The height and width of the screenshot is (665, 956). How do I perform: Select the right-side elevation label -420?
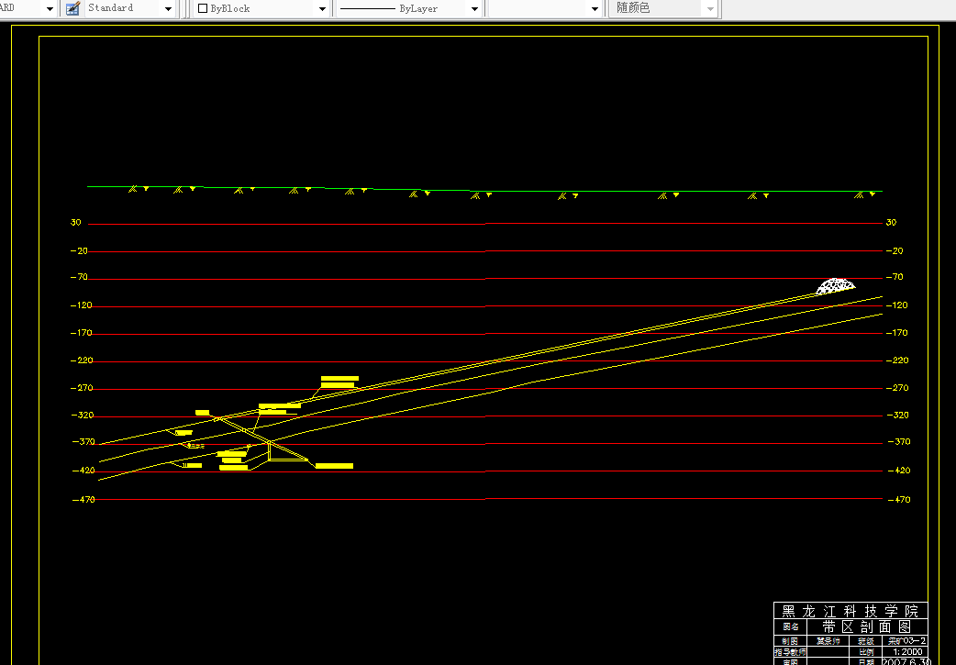click(899, 470)
